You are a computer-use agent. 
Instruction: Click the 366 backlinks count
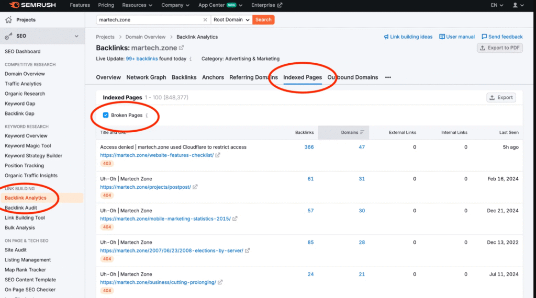tap(309, 147)
